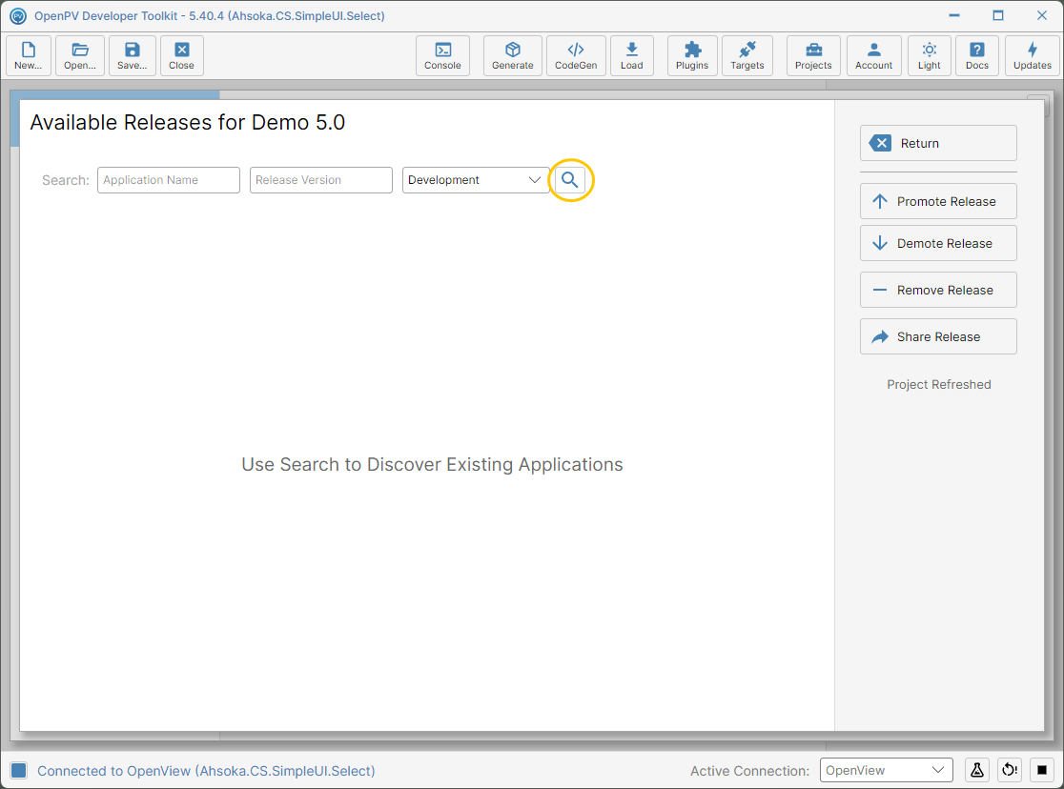
Task: Open a project using the Open toolbar button
Action: pos(80,55)
